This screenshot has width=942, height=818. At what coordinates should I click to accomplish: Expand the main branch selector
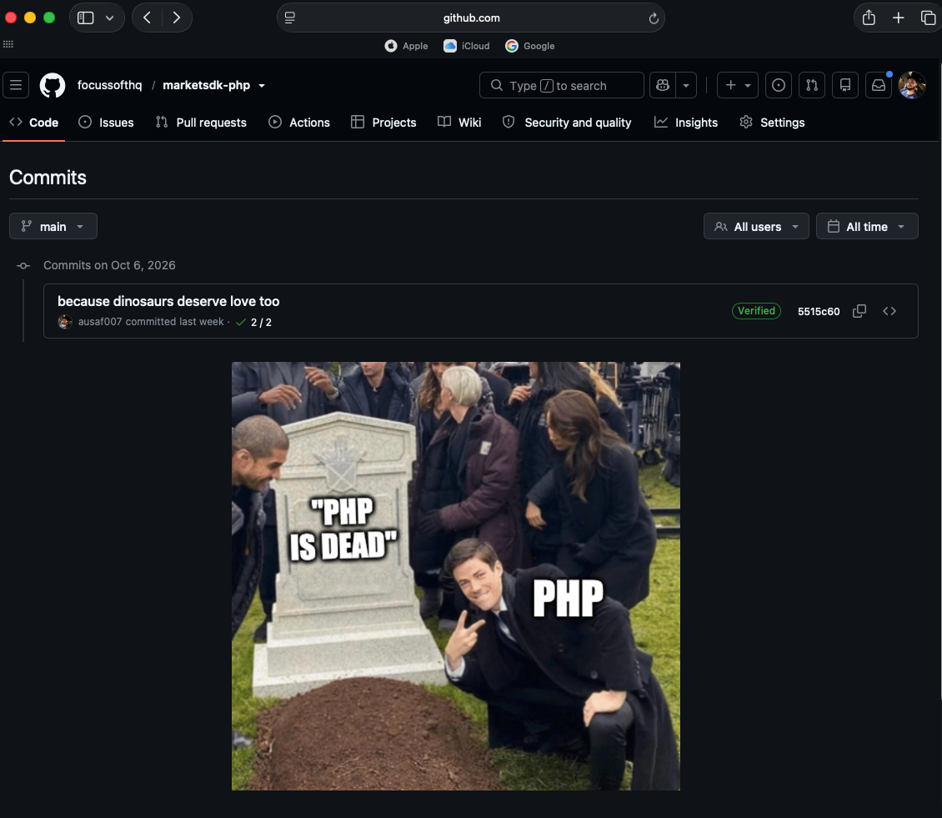pos(53,227)
